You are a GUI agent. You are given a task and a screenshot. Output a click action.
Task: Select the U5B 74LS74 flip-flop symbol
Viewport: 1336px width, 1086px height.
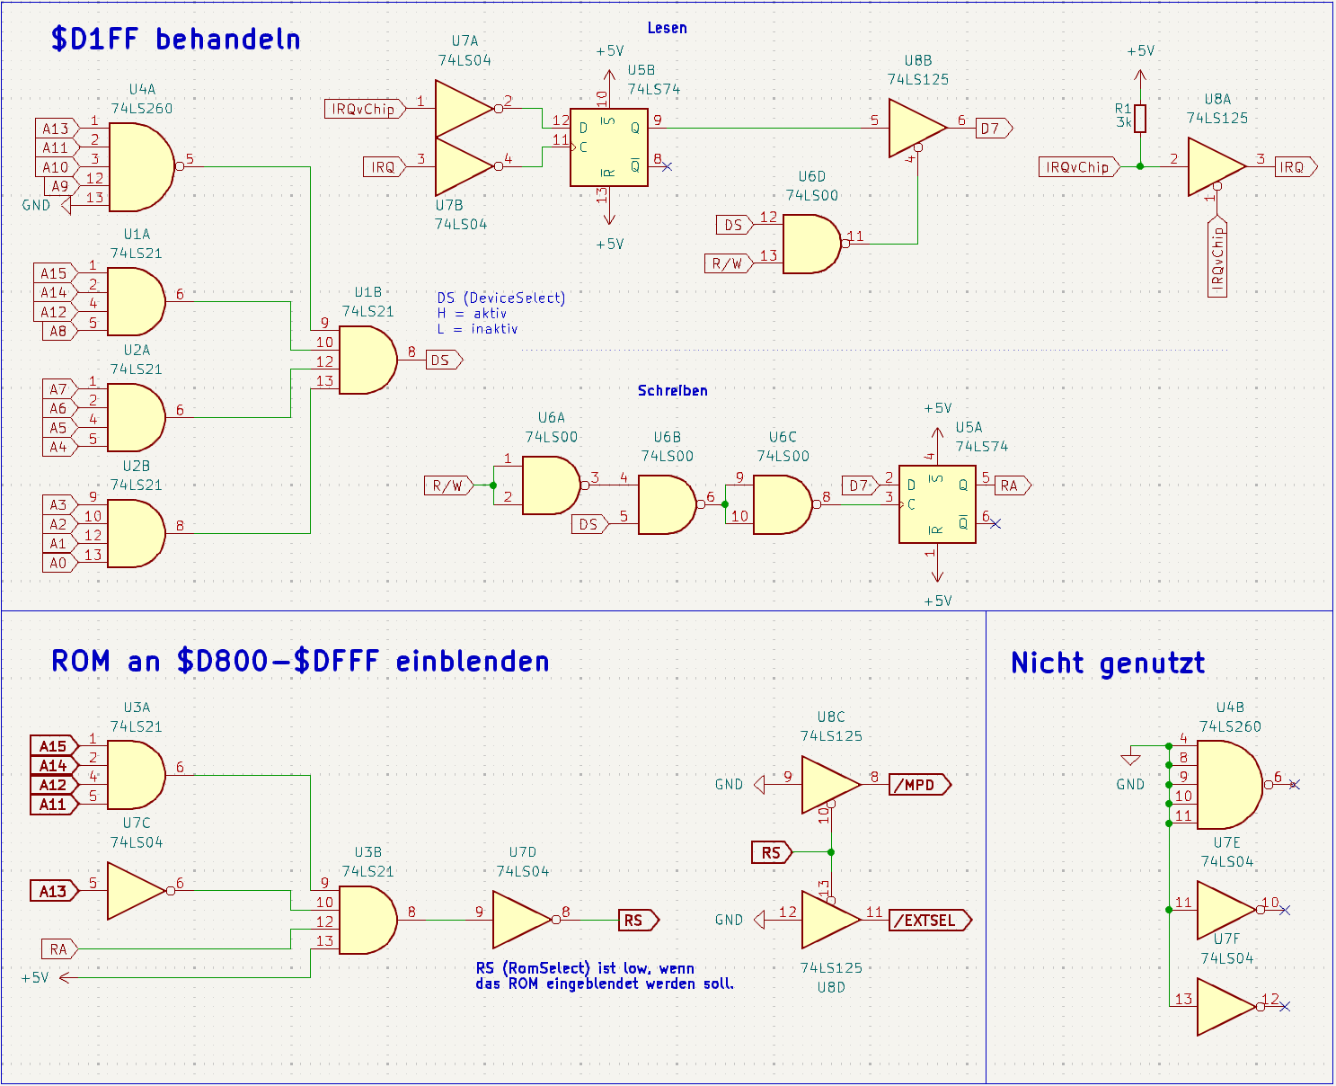pyautogui.click(x=608, y=147)
